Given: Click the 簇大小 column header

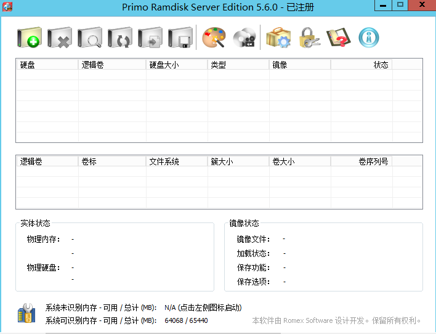Looking at the screenshot, I should coord(238,161).
